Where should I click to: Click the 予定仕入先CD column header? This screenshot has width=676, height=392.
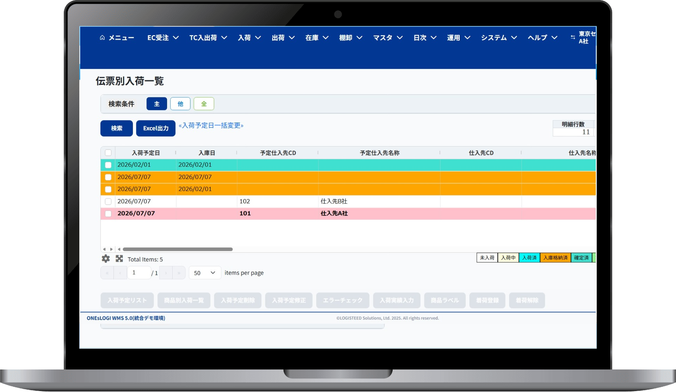(x=278, y=153)
